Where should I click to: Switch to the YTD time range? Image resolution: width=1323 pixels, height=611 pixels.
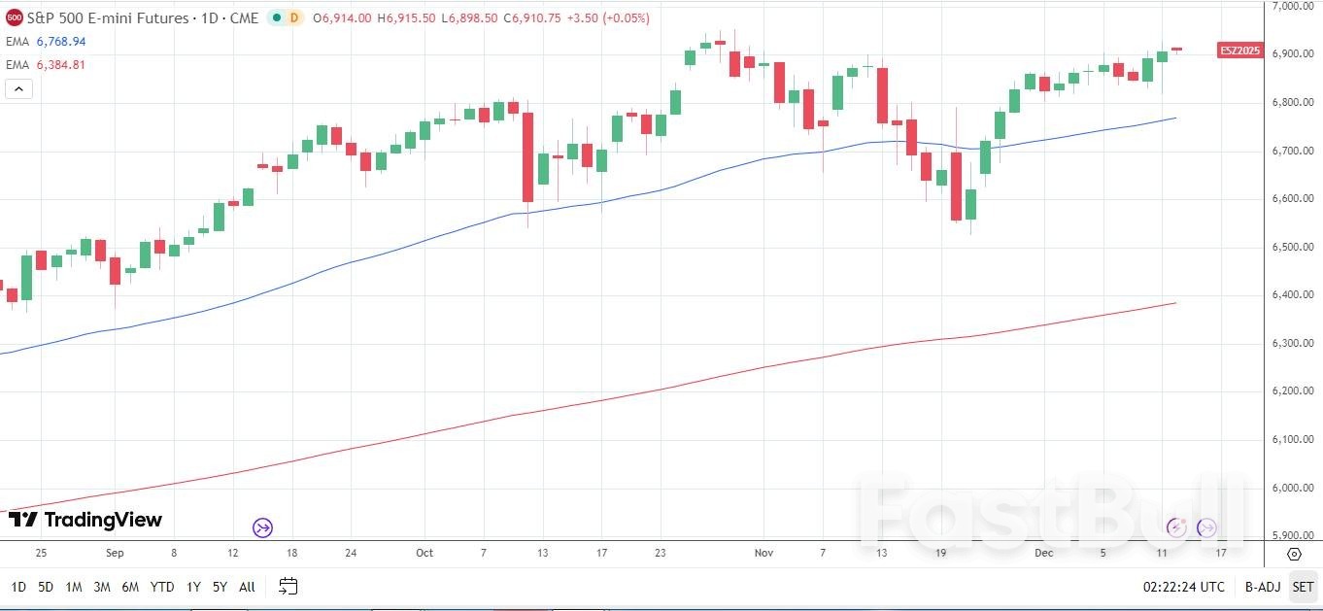[x=162, y=587]
